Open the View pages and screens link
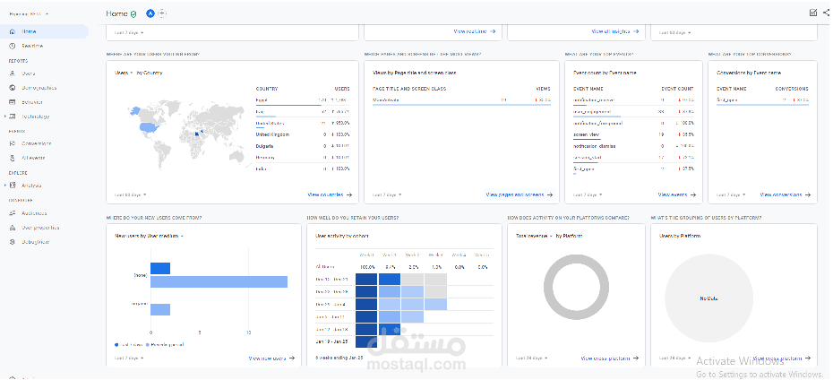 pyautogui.click(x=519, y=195)
